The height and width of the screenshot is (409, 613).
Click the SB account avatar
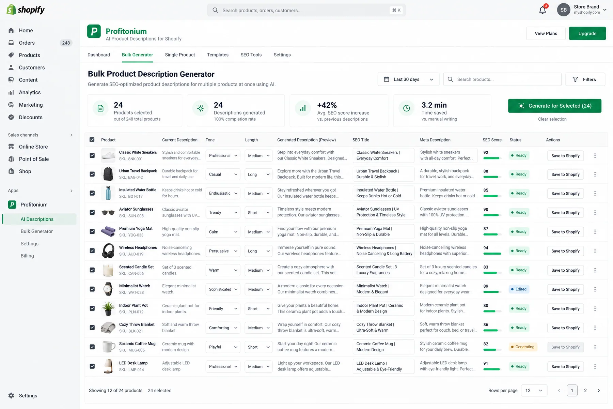(x=564, y=10)
